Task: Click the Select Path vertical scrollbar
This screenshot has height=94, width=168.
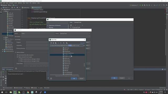Action: click(x=84, y=64)
